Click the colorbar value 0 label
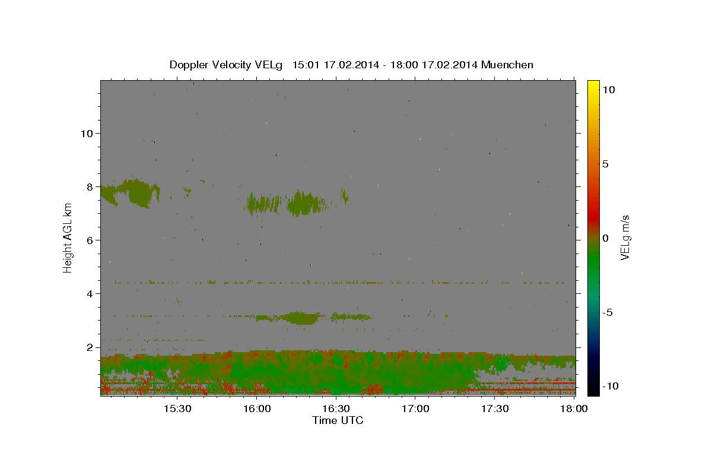 point(605,238)
